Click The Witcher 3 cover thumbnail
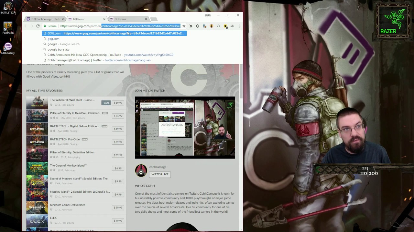 click(x=37, y=103)
